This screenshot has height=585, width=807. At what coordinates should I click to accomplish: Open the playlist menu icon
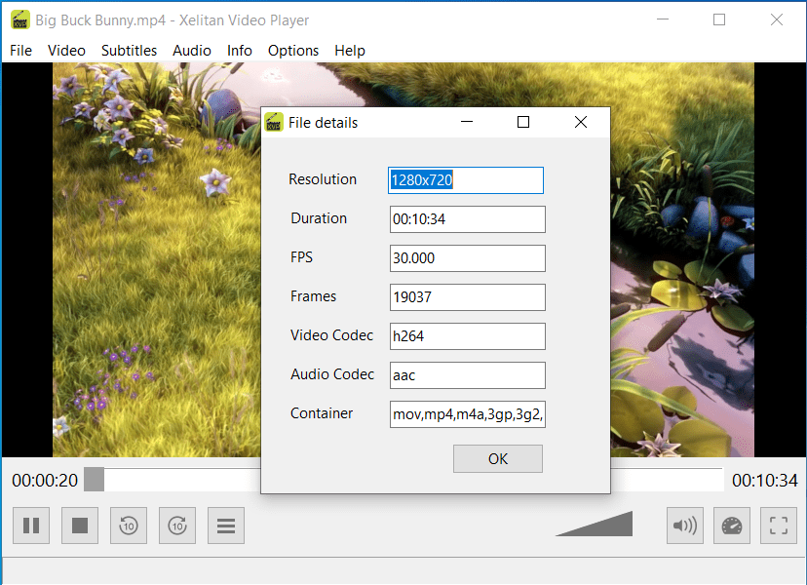click(x=226, y=526)
